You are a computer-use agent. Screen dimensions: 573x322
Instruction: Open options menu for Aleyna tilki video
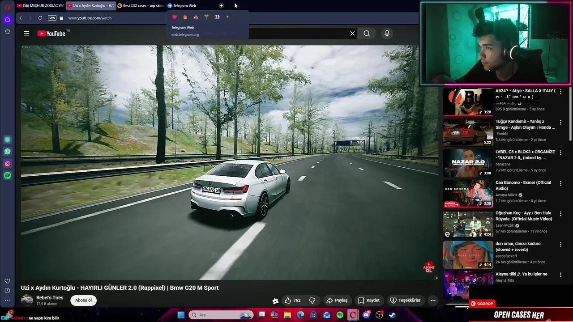(560, 275)
